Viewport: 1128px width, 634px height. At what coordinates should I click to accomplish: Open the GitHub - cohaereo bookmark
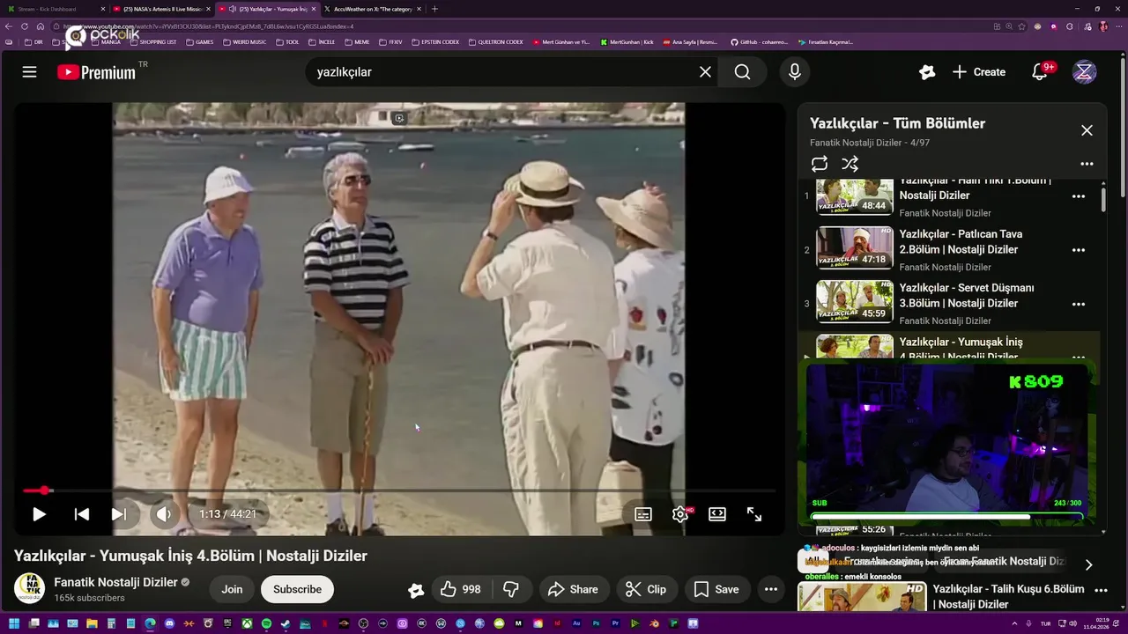[760, 41]
